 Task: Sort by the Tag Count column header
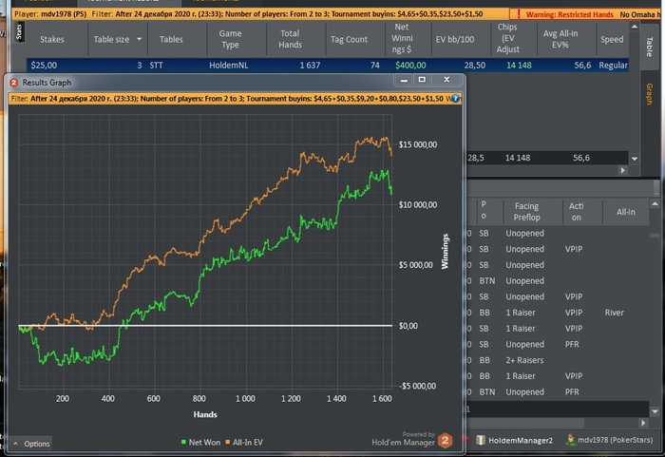(349, 39)
